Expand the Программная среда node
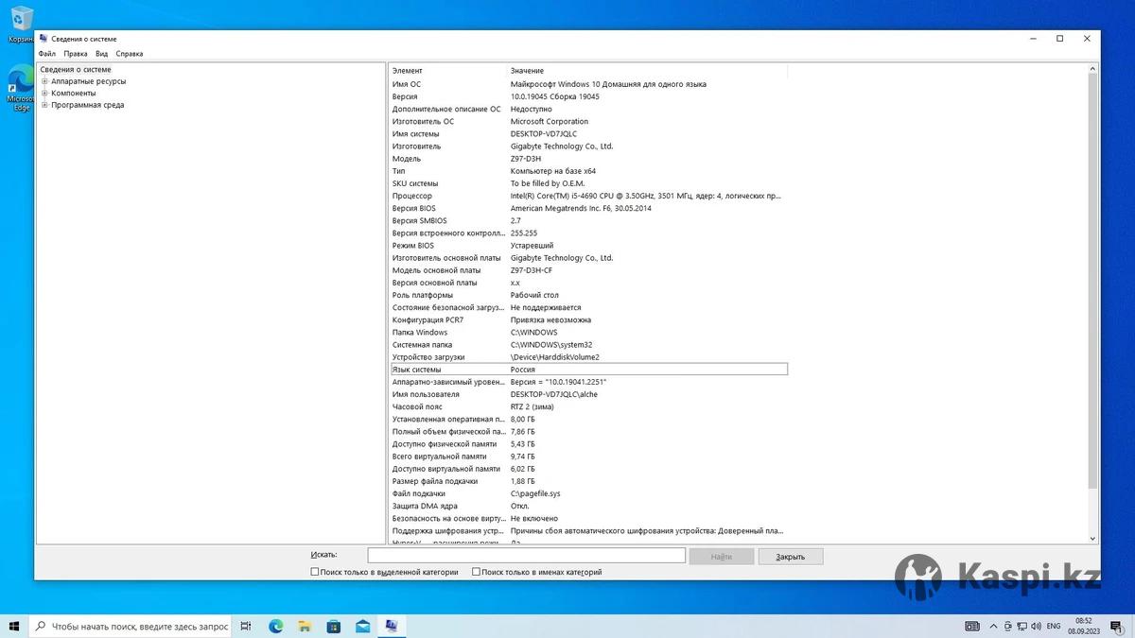 click(x=44, y=105)
